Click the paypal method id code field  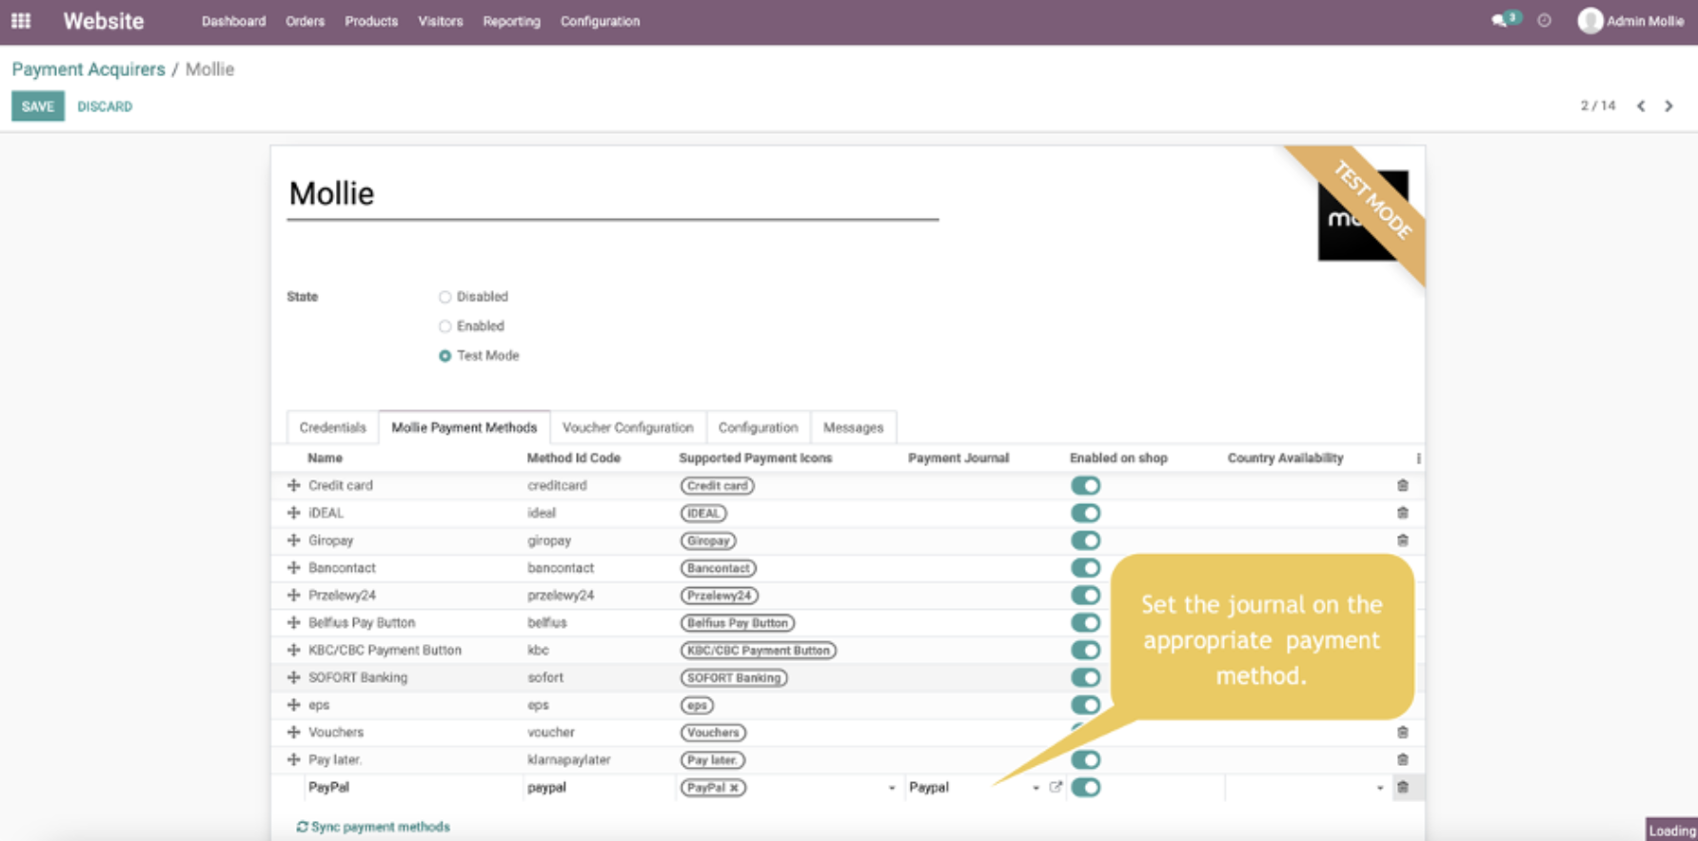(599, 788)
